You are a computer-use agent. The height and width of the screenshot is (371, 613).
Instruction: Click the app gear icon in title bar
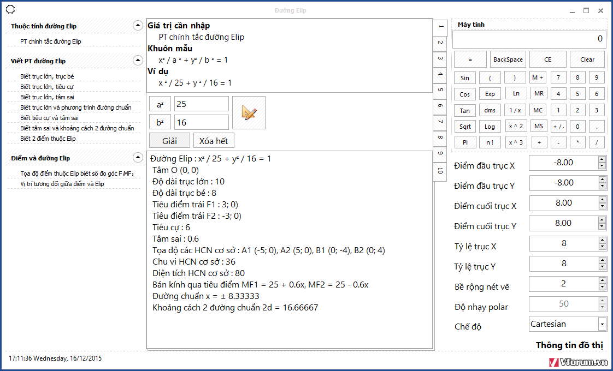[x=10, y=10]
